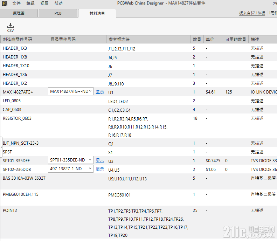
Task: Switch to the 原理图 tab
Action: tap(19, 13)
